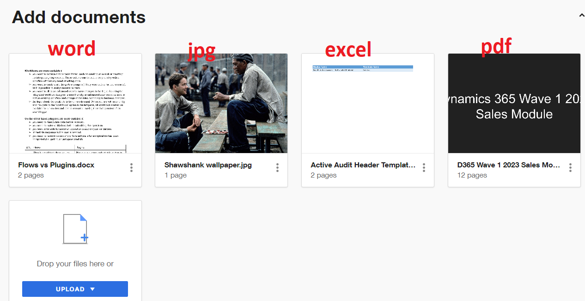Open Dynamics 365 Wave 1 PDF thumbnail
Image resolution: width=585 pixels, height=301 pixels.
point(514,103)
